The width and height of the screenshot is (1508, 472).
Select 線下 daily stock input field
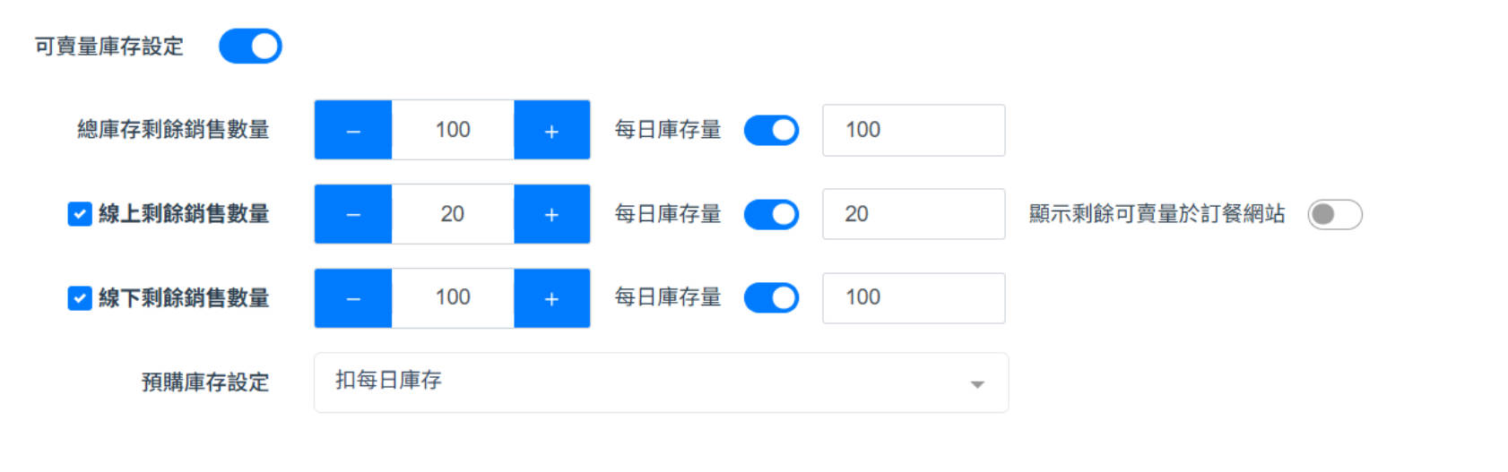pos(913,298)
